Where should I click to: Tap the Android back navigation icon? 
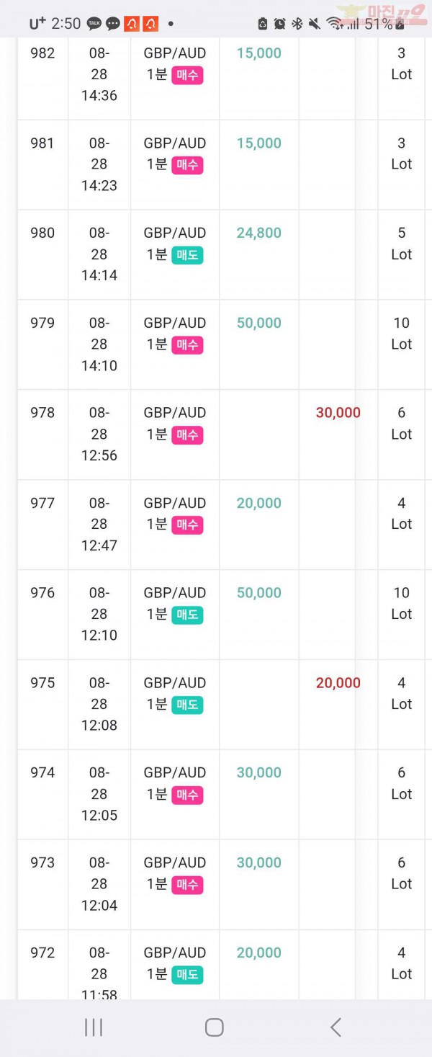(336, 1027)
